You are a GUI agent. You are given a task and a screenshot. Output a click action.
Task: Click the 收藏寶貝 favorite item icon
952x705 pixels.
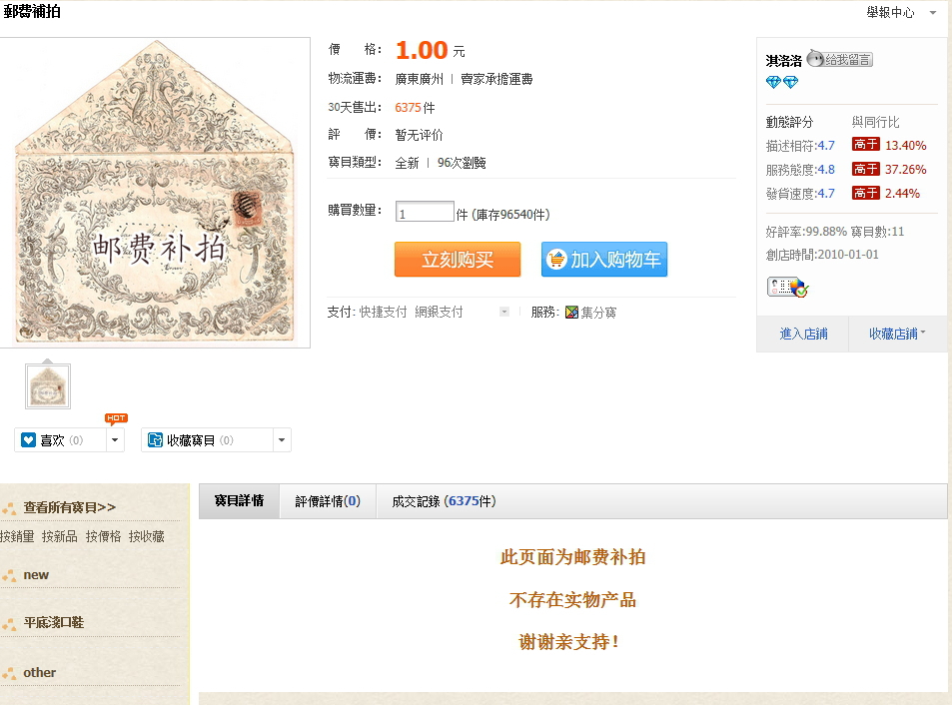tap(155, 440)
